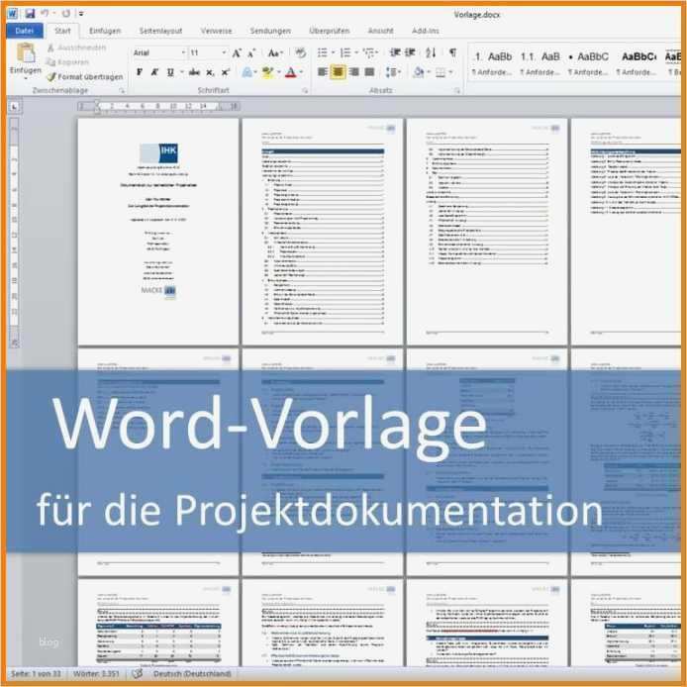The height and width of the screenshot is (687, 687).
Task: Open the Arial font name dropdown
Action: (x=183, y=53)
